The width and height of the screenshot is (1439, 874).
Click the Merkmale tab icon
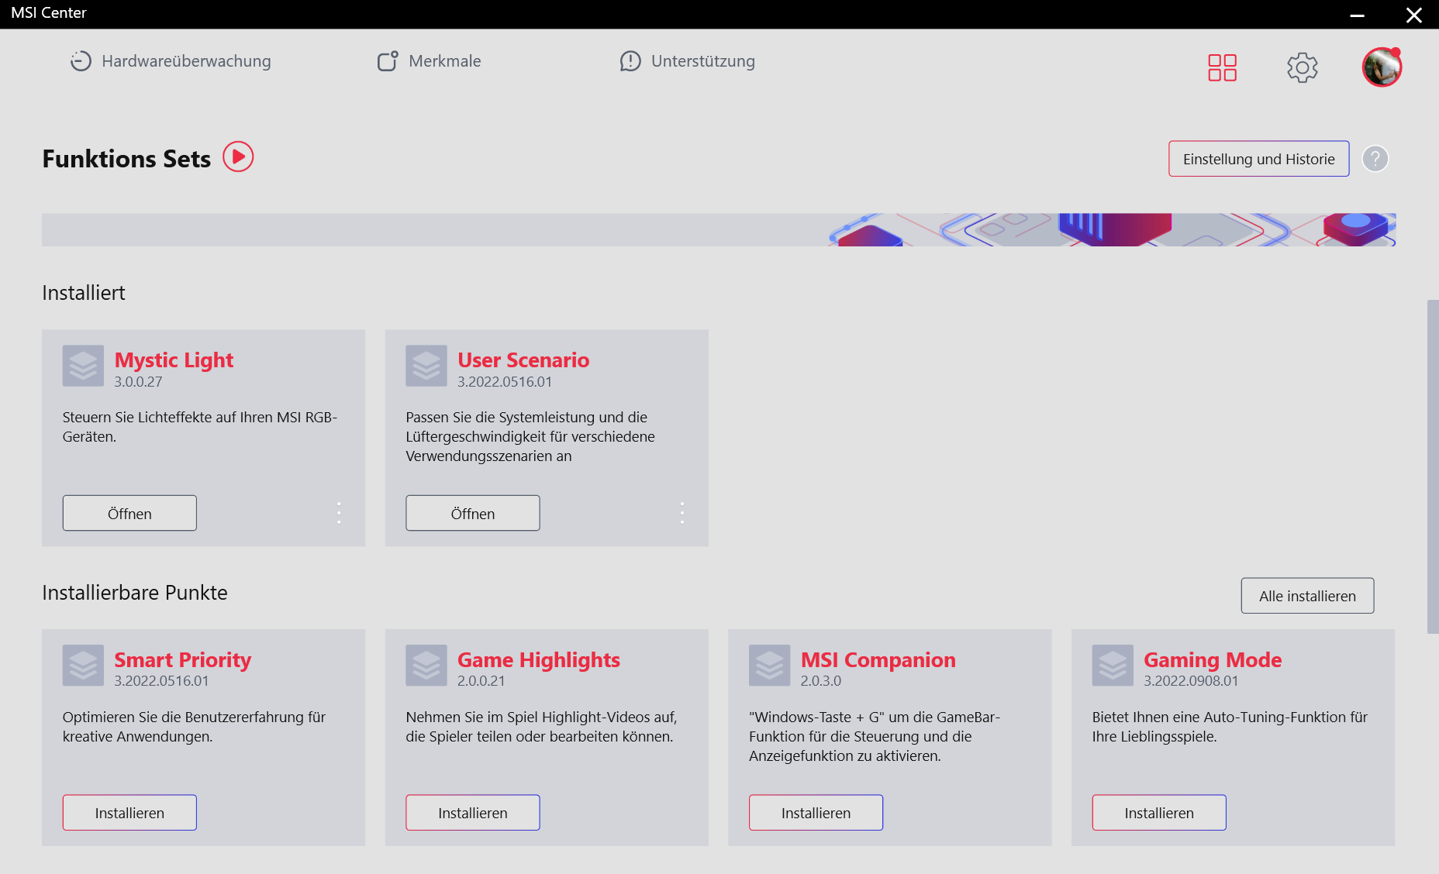(x=388, y=61)
